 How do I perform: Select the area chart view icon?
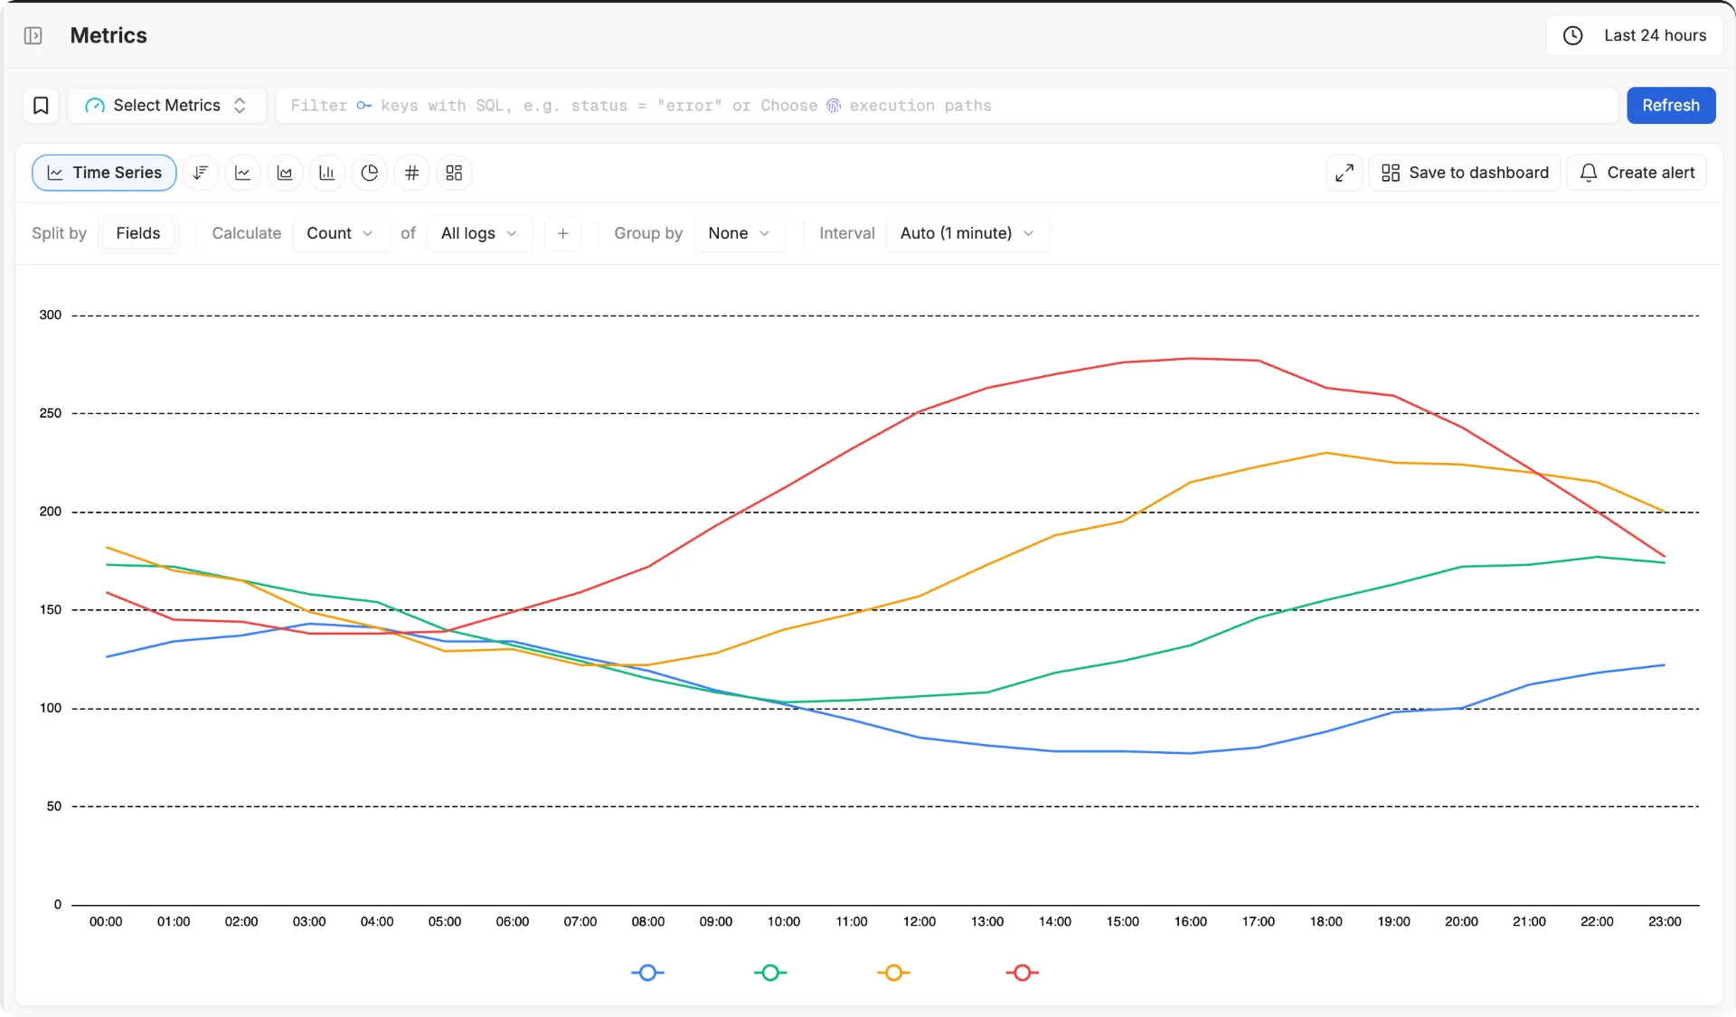285,173
